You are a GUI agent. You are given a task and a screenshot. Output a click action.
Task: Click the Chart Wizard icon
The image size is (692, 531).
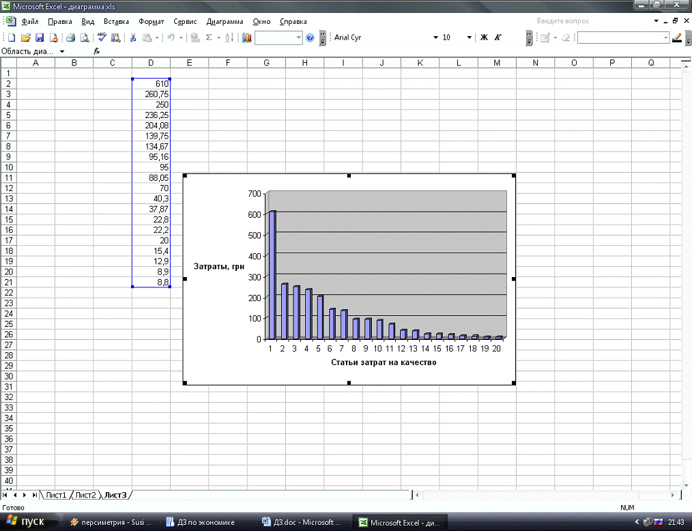coord(246,38)
